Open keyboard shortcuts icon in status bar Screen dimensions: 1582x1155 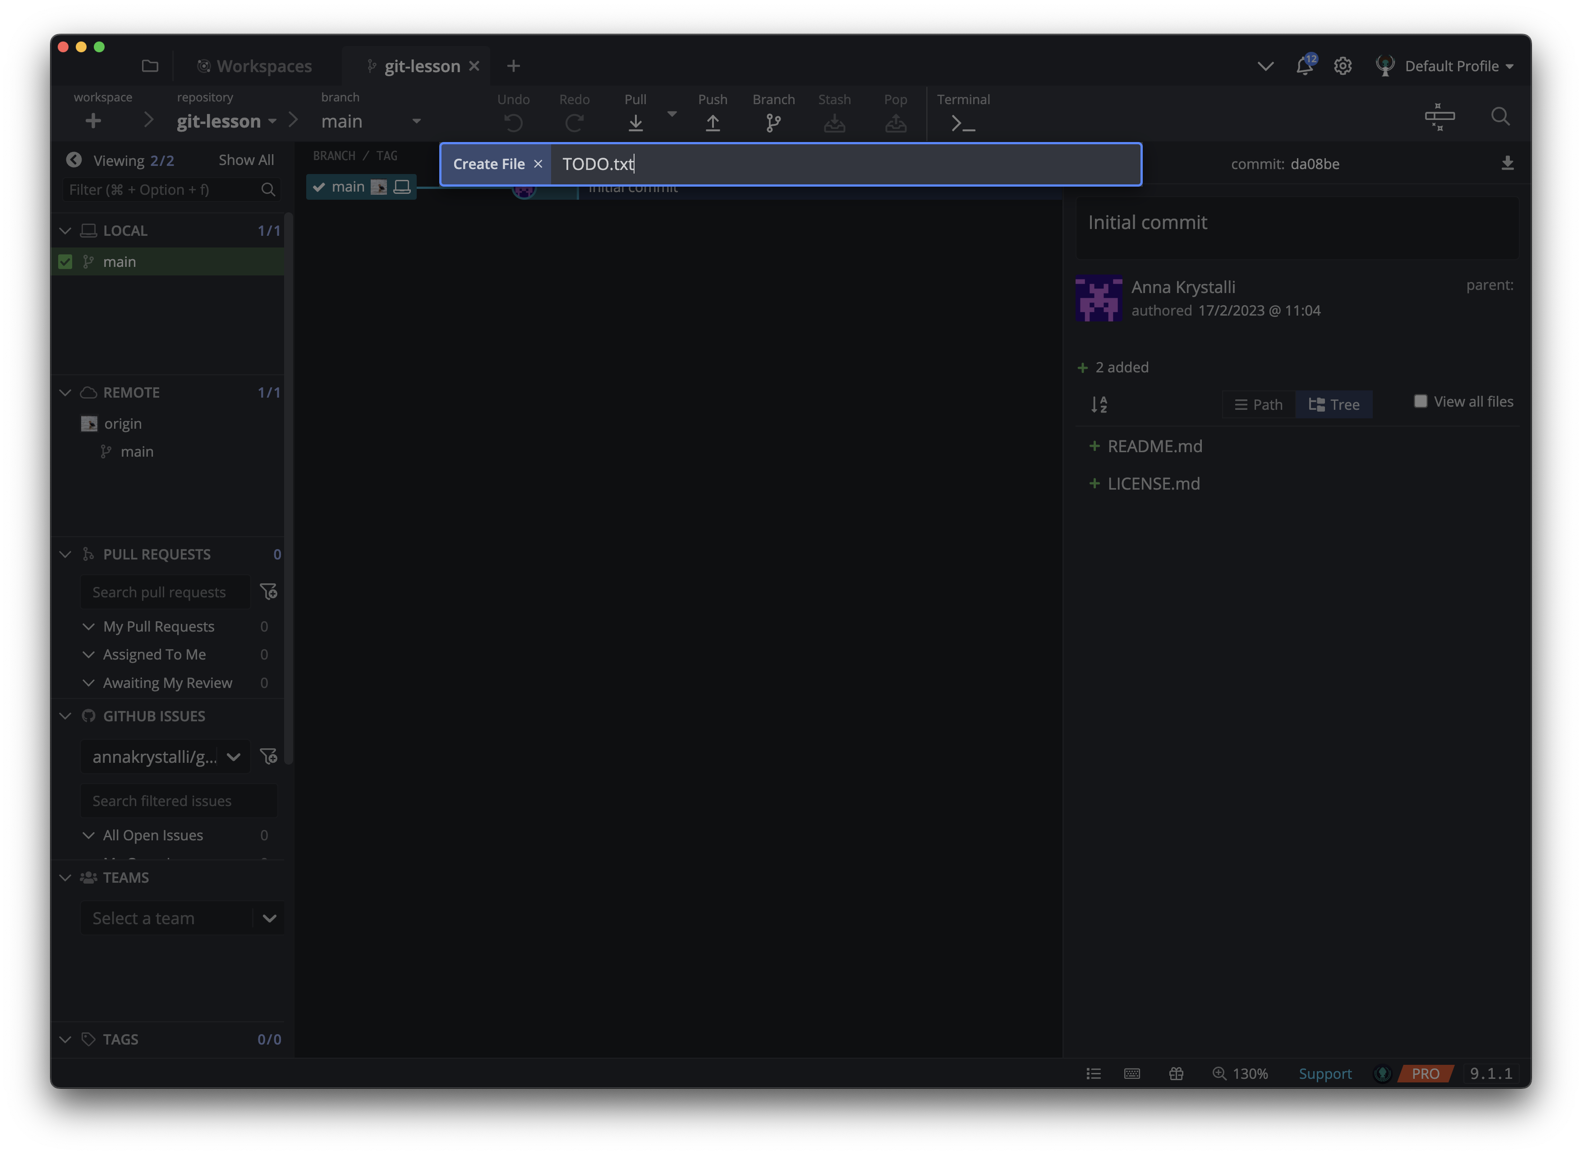[1131, 1073]
